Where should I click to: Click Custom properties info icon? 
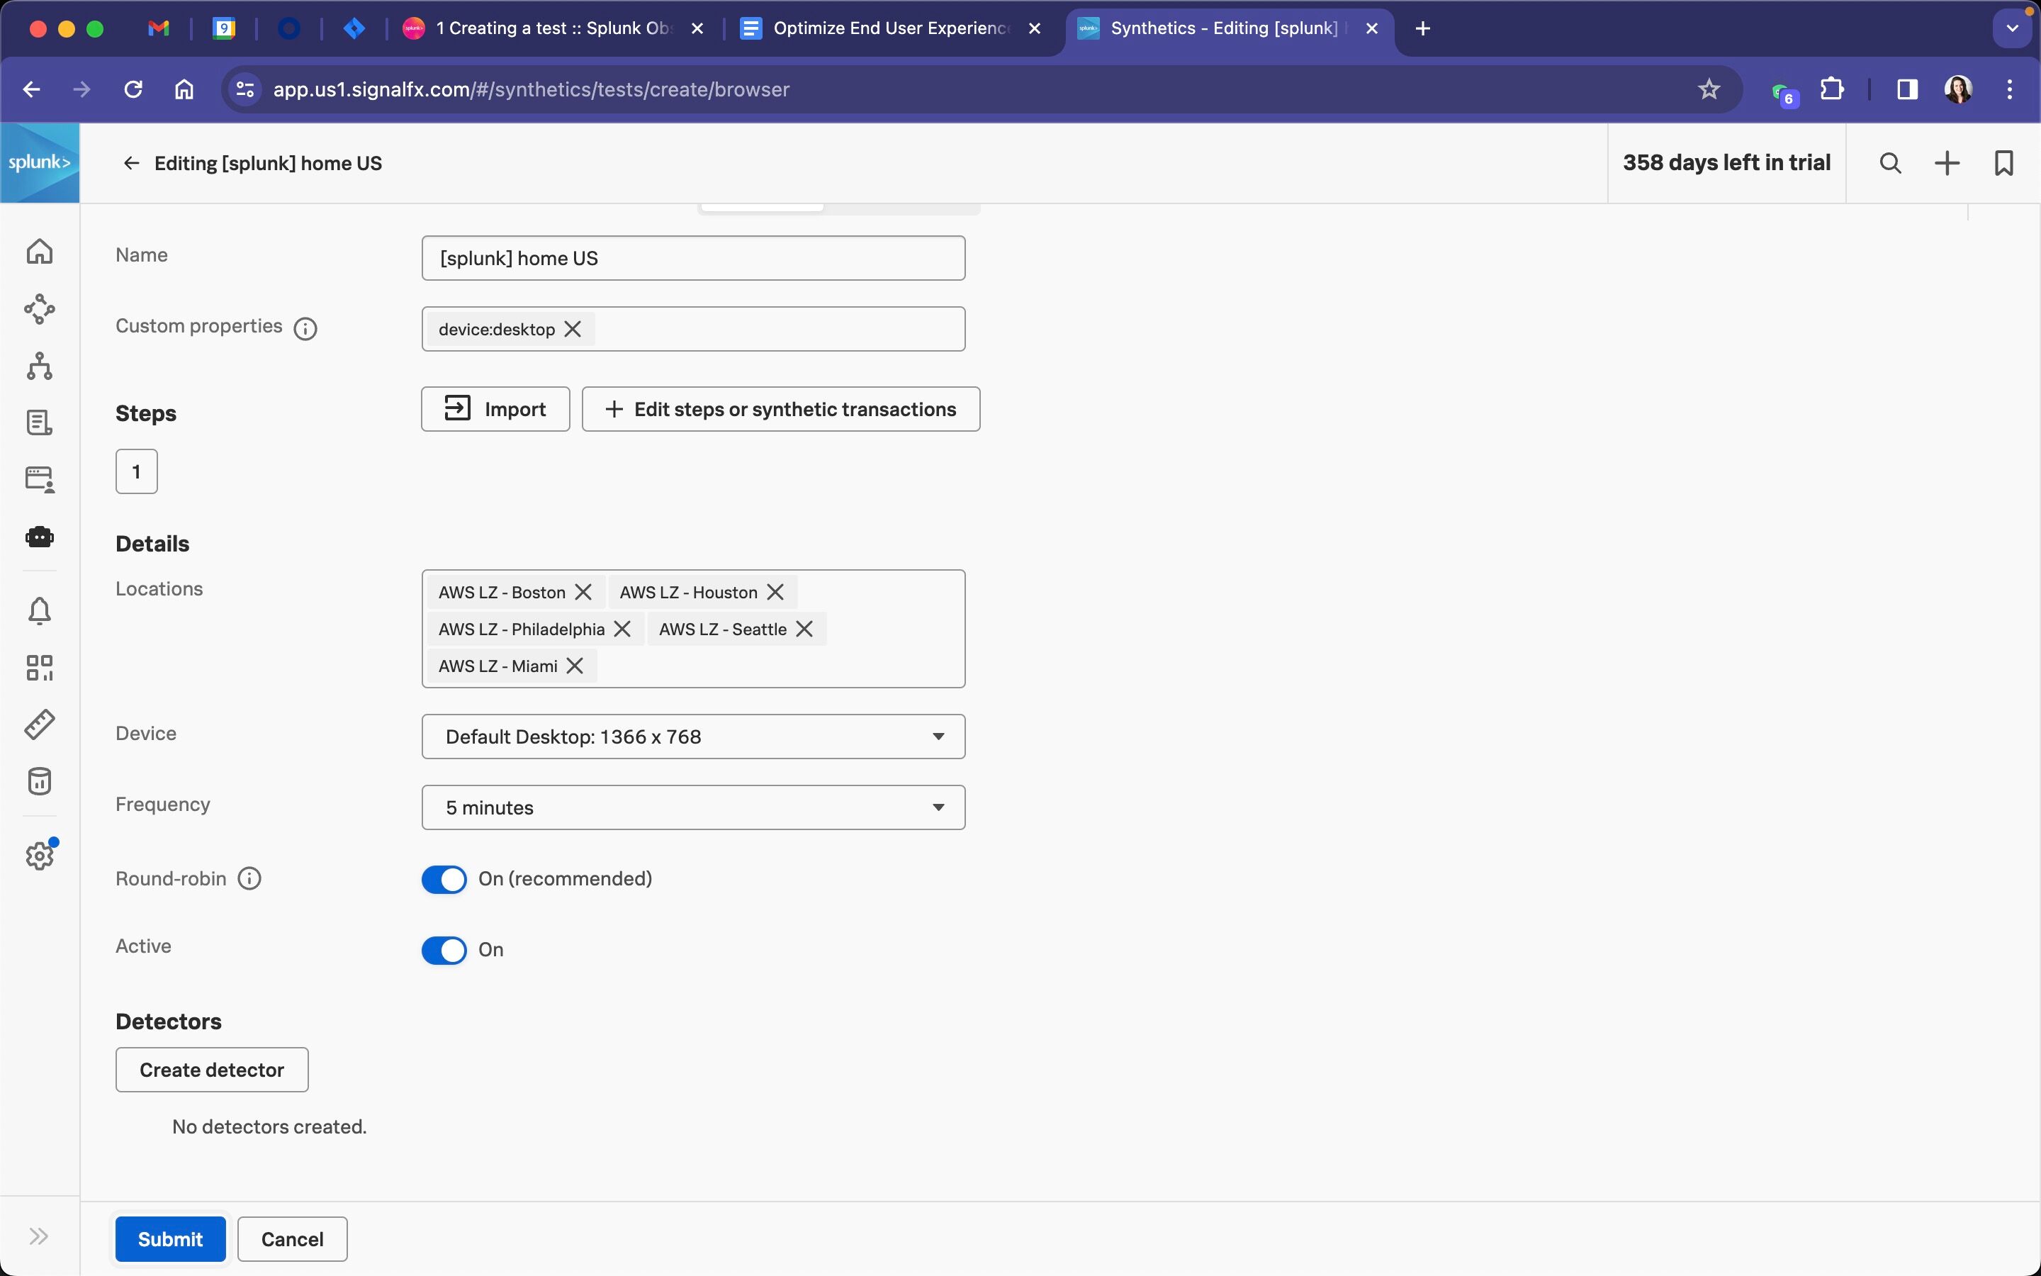click(305, 328)
